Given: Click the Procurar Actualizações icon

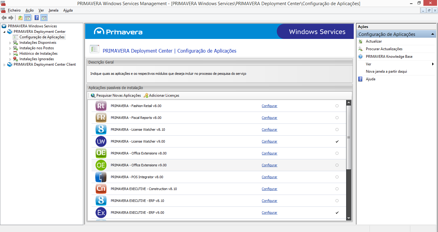Looking at the screenshot, I should pyautogui.click(x=360, y=49).
